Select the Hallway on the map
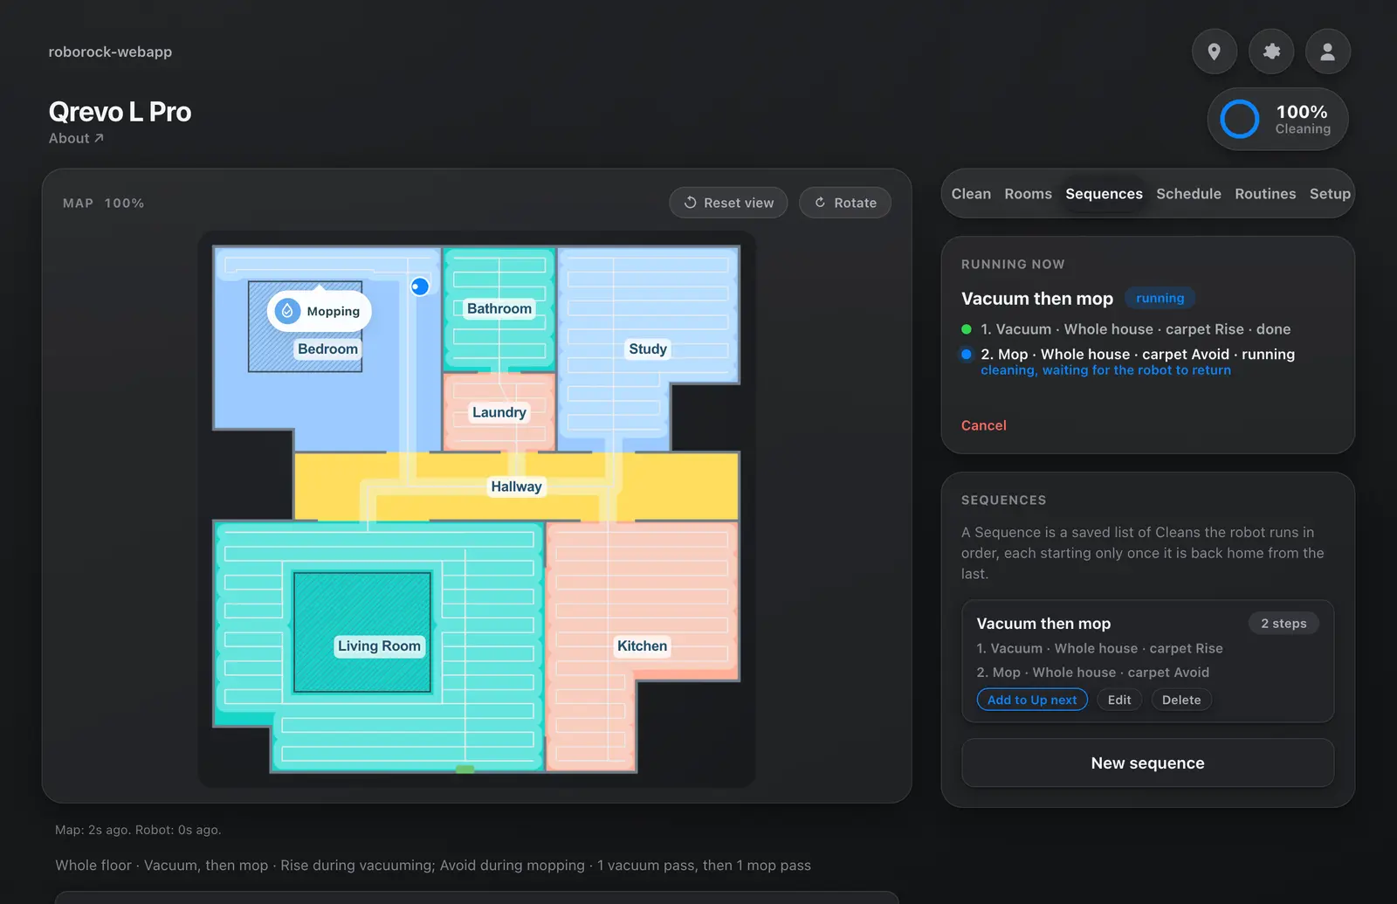This screenshot has width=1397, height=904. tap(516, 487)
